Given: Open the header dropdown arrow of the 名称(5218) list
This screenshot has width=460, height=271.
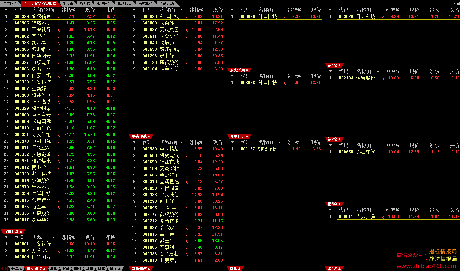Looking at the screenshot, I should tap(6, 10).
